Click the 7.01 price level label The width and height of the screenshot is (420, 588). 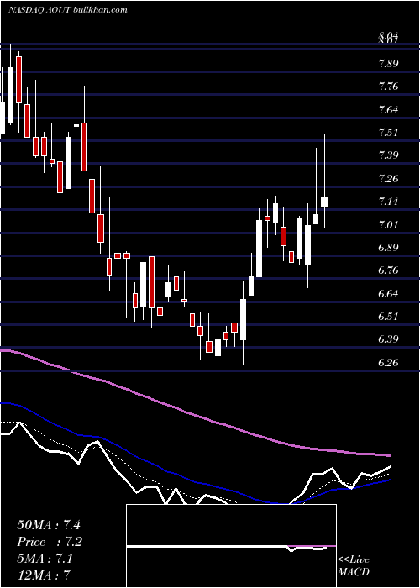pyautogui.click(x=388, y=225)
